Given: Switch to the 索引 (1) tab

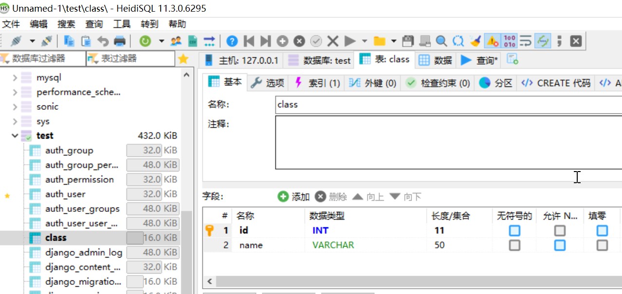Looking at the screenshot, I should pos(317,83).
